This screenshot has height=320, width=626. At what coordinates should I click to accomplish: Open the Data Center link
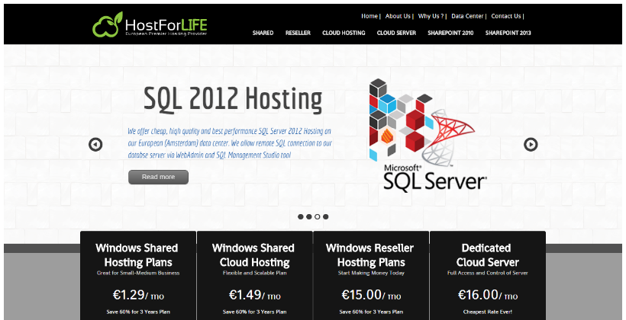[x=467, y=16]
